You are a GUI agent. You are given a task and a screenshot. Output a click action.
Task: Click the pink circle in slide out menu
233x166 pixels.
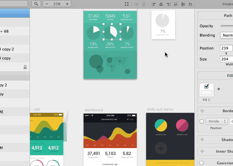click(x=182, y=125)
